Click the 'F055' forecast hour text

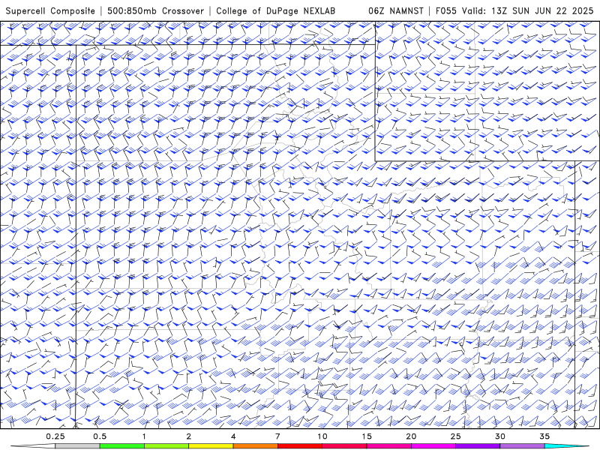click(x=446, y=11)
